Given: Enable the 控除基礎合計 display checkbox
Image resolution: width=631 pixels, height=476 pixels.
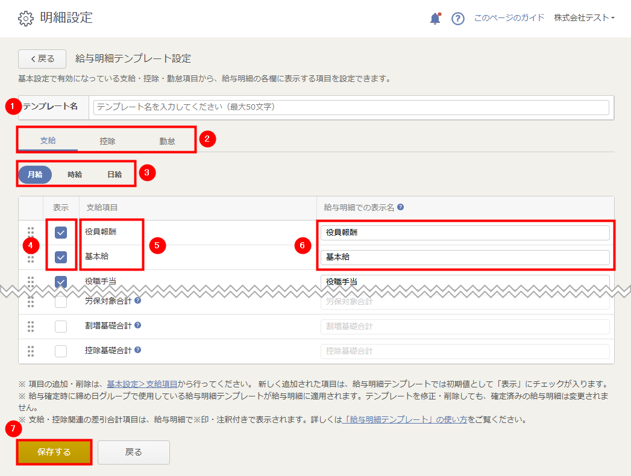Looking at the screenshot, I should point(61,351).
